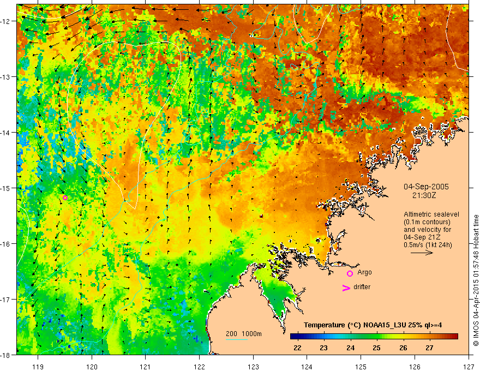Click the '122' longitude axis label
This screenshot has height=371, width=480.
coord(199,367)
